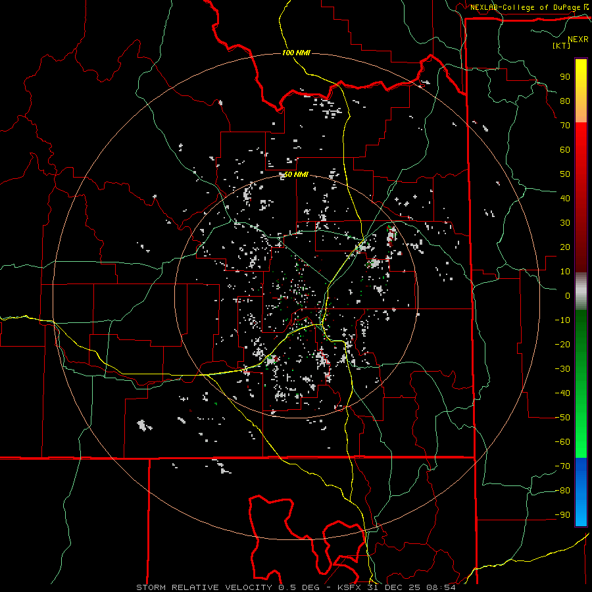Click the -50 scale label
The image size is (592, 592).
coord(562,418)
